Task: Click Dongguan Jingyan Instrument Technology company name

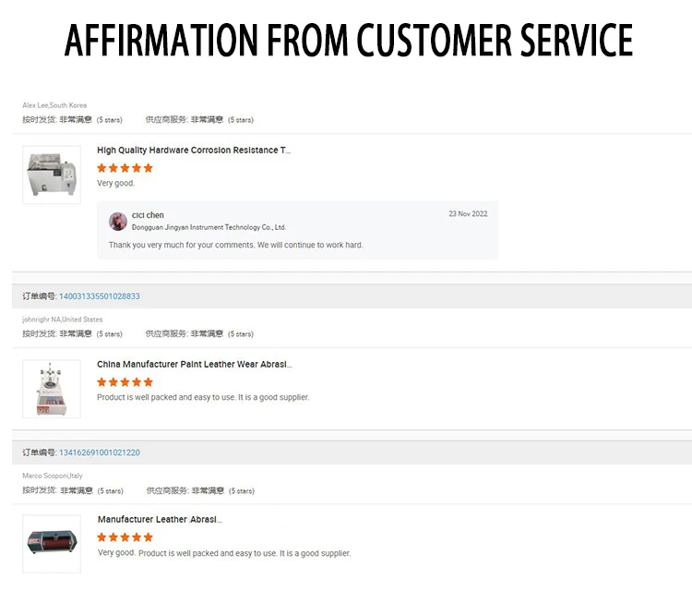Action: [209, 227]
